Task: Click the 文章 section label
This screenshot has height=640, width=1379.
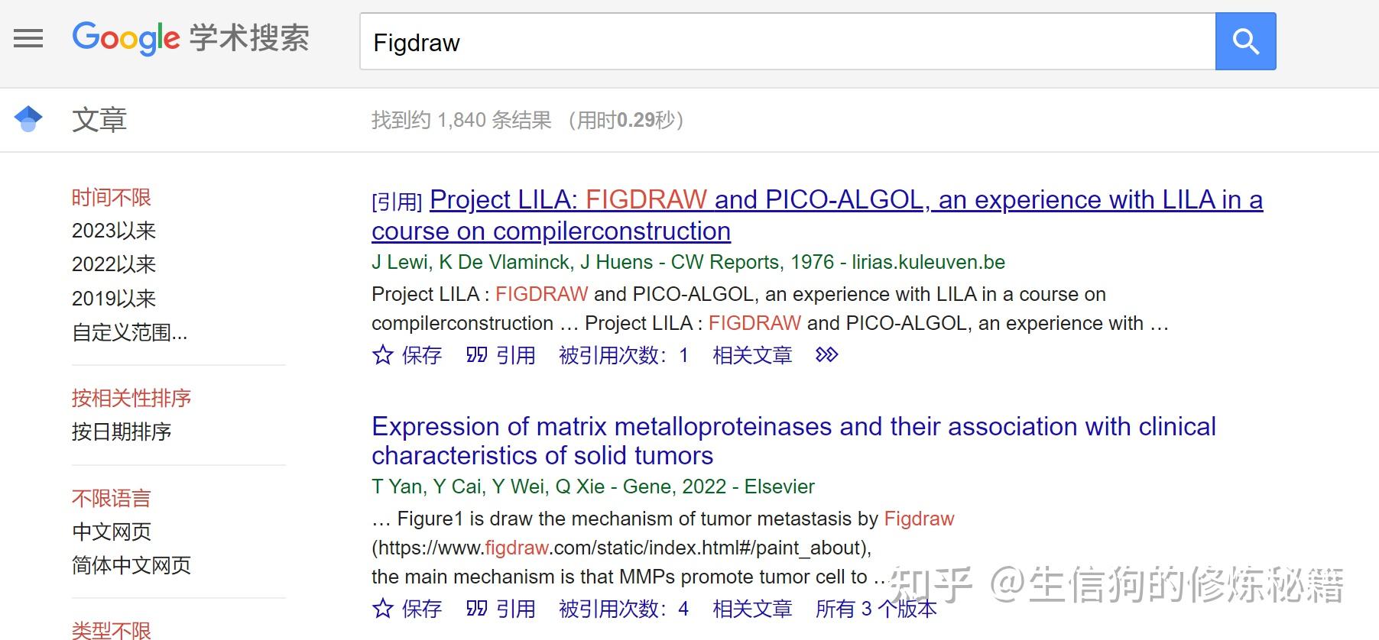Action: [x=99, y=120]
